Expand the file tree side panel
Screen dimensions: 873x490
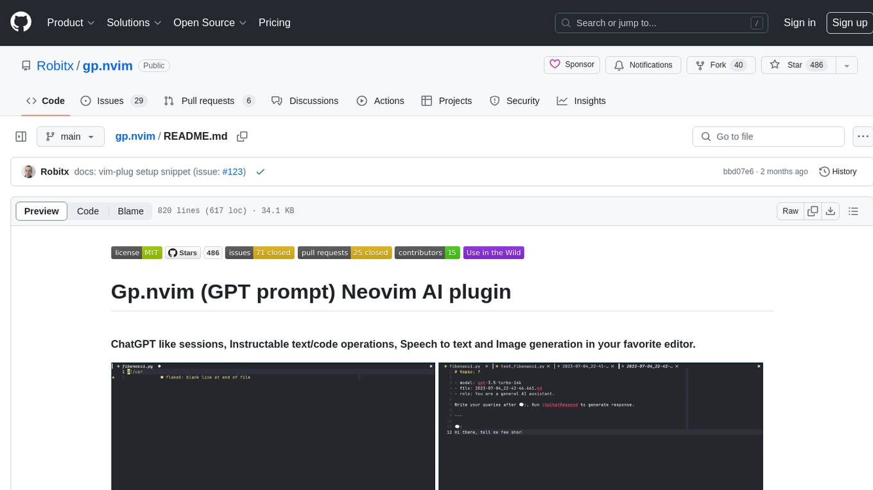(x=21, y=137)
